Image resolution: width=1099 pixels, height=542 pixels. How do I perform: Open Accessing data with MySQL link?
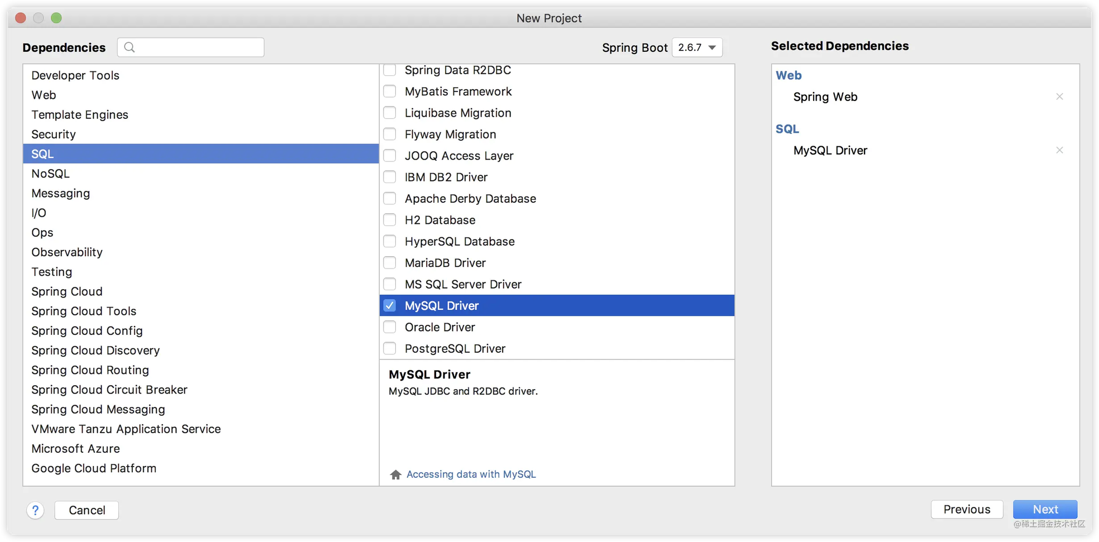(x=471, y=474)
